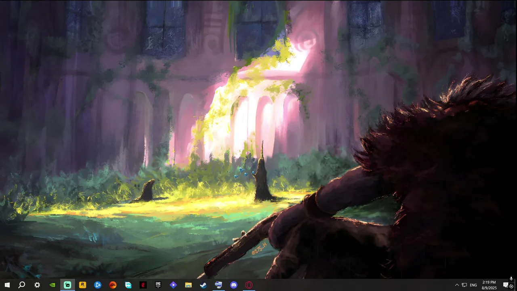Click the ENG input language indicator
The height and width of the screenshot is (291, 517).
tap(473, 285)
